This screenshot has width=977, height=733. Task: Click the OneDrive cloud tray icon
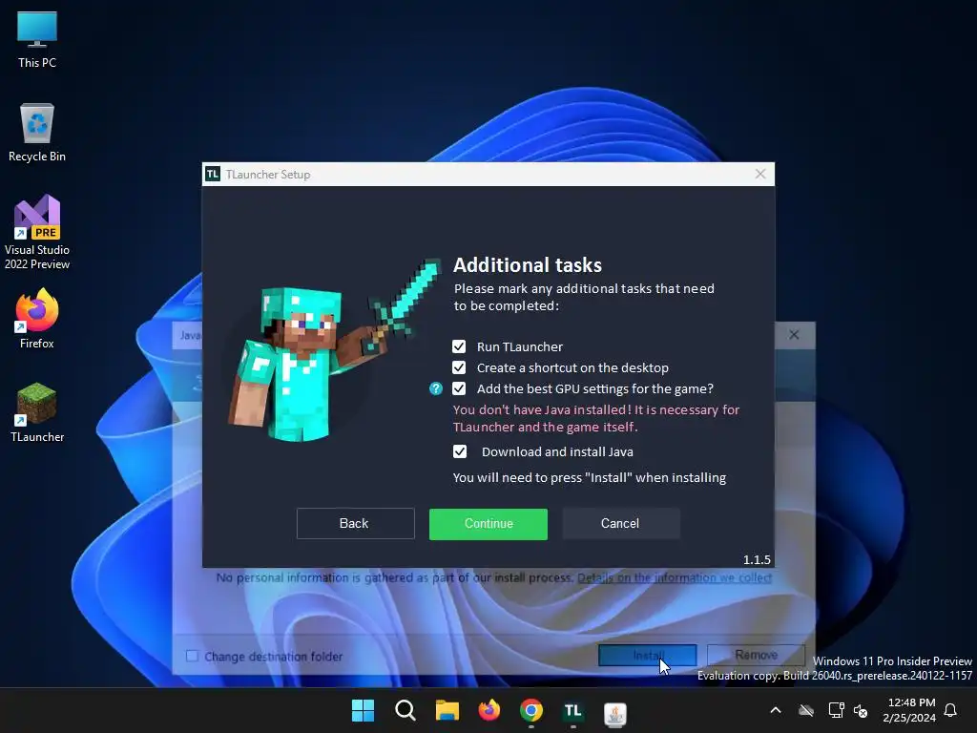(806, 710)
